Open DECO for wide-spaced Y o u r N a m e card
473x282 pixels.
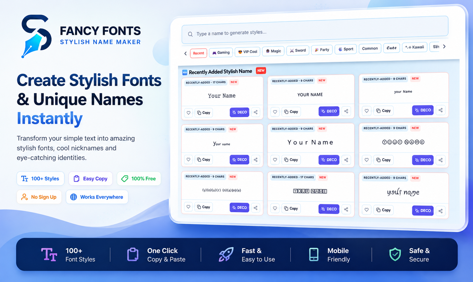[x=329, y=160]
